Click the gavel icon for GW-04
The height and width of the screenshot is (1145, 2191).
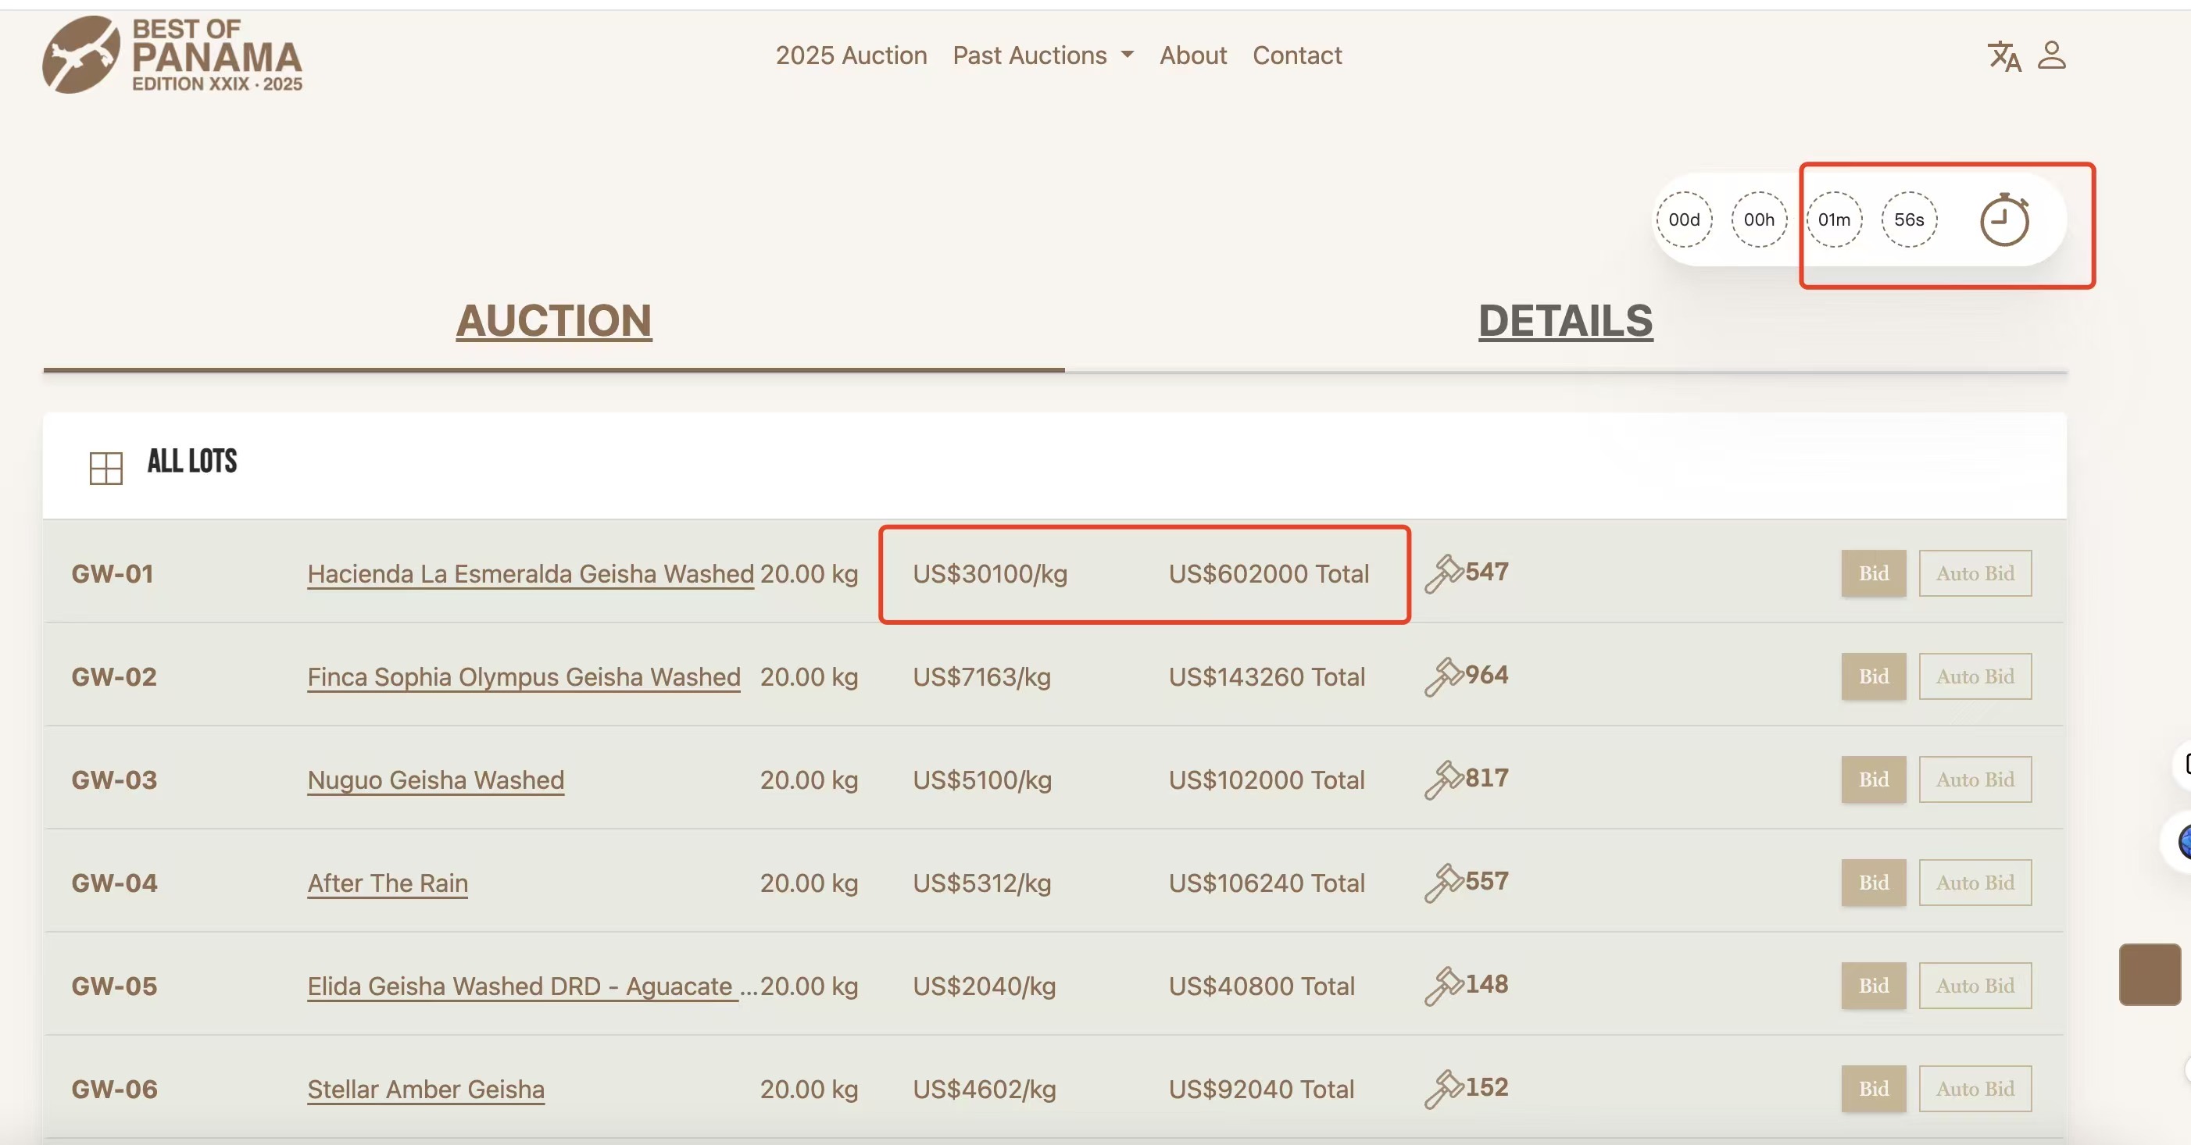[x=1443, y=883]
